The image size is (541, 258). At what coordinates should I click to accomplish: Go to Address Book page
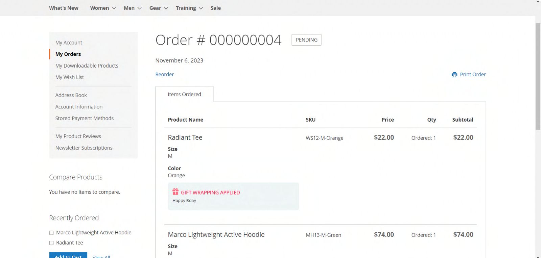click(71, 95)
